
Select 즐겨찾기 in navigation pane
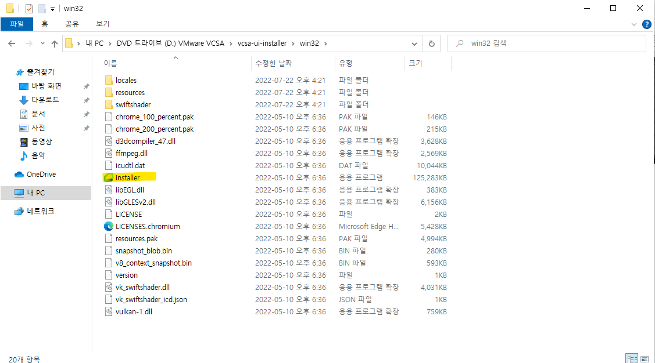[x=41, y=72]
